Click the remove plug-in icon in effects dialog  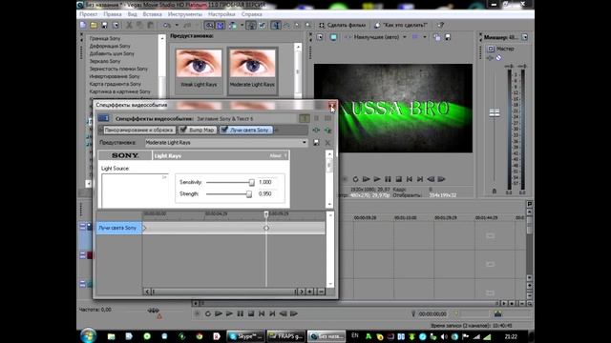tap(327, 130)
